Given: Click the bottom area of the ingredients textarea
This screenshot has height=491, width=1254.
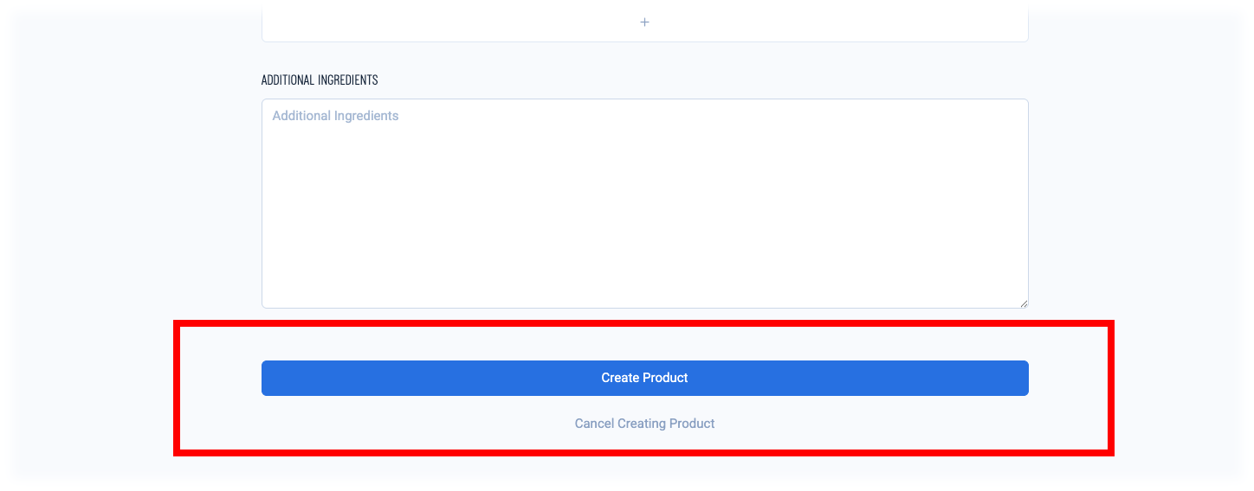Looking at the screenshot, I should click(644, 290).
